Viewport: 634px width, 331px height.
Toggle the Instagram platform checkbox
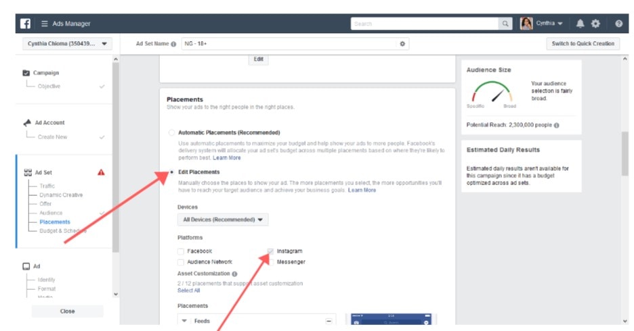pos(270,251)
